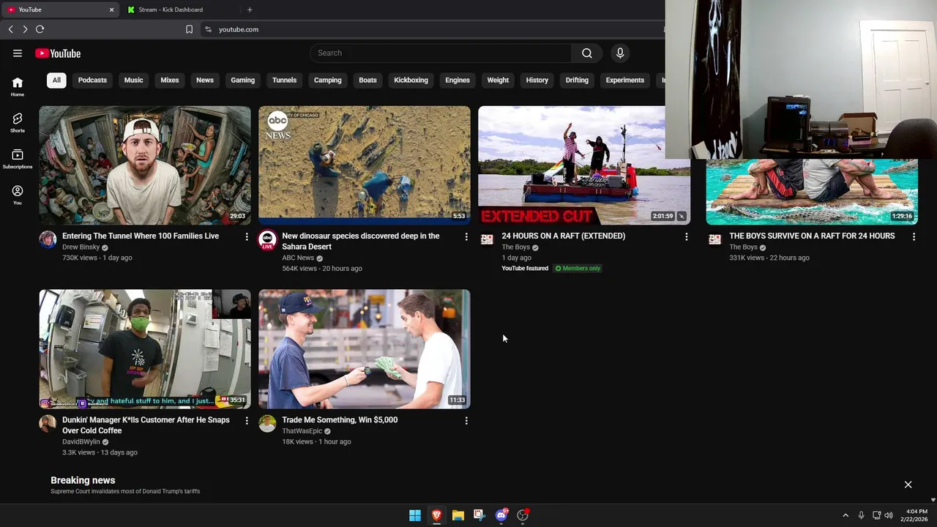Play New dinosaur species thumbnail

(x=365, y=165)
